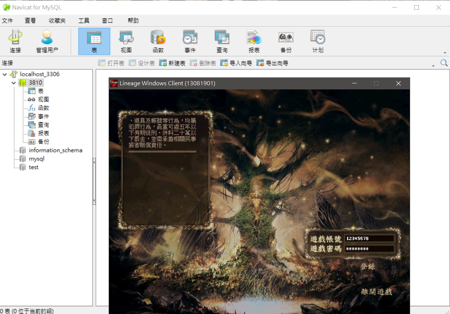Viewport: 450px width, 314px height.
Task: Click 设计表 design table button
Action: click(x=142, y=63)
